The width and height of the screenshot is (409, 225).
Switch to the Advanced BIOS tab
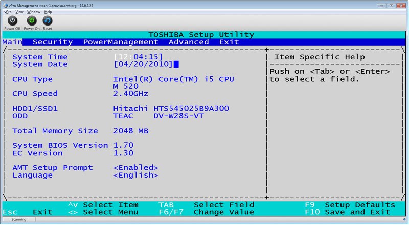pyautogui.click(x=189, y=42)
